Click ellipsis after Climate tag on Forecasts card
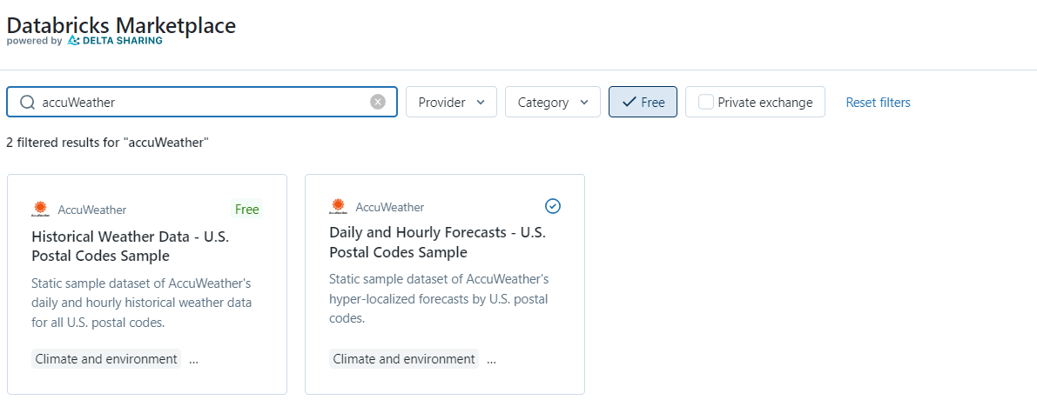This screenshot has height=420, width=1037. [x=491, y=359]
